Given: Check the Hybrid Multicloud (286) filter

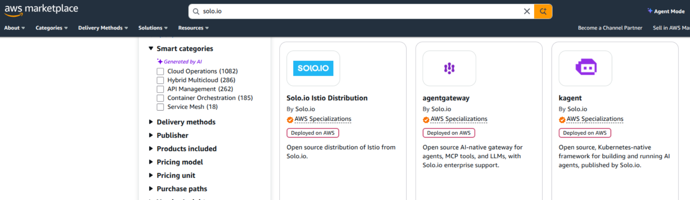Looking at the screenshot, I should pos(160,80).
